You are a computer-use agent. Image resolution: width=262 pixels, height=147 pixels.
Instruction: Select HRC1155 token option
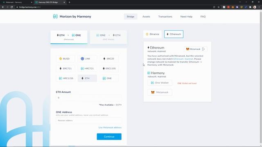pyautogui.click(x=65, y=78)
